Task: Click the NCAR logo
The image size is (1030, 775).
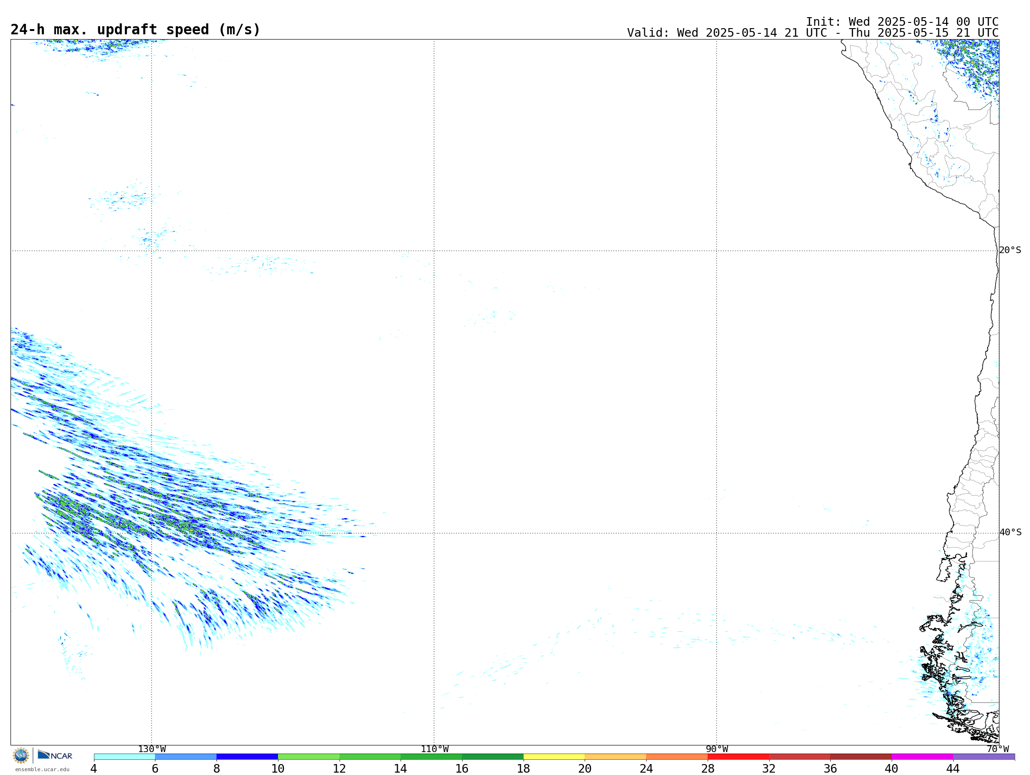Action: pos(55,755)
